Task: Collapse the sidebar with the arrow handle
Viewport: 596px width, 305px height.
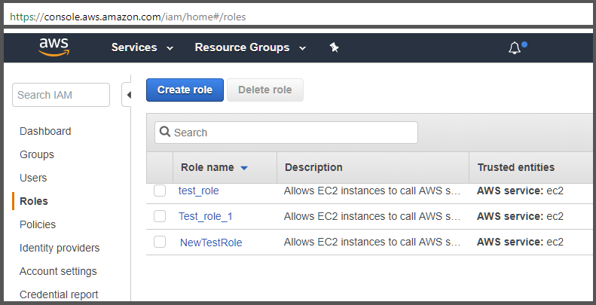Action: coord(127,95)
